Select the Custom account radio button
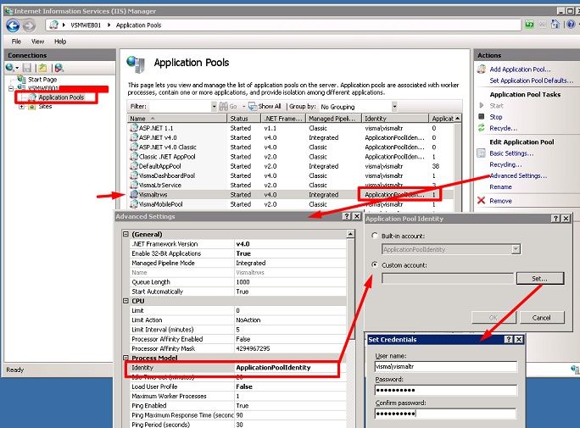580x428 pixels. (375, 264)
